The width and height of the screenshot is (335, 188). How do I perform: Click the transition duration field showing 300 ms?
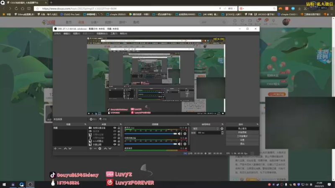click(209, 133)
